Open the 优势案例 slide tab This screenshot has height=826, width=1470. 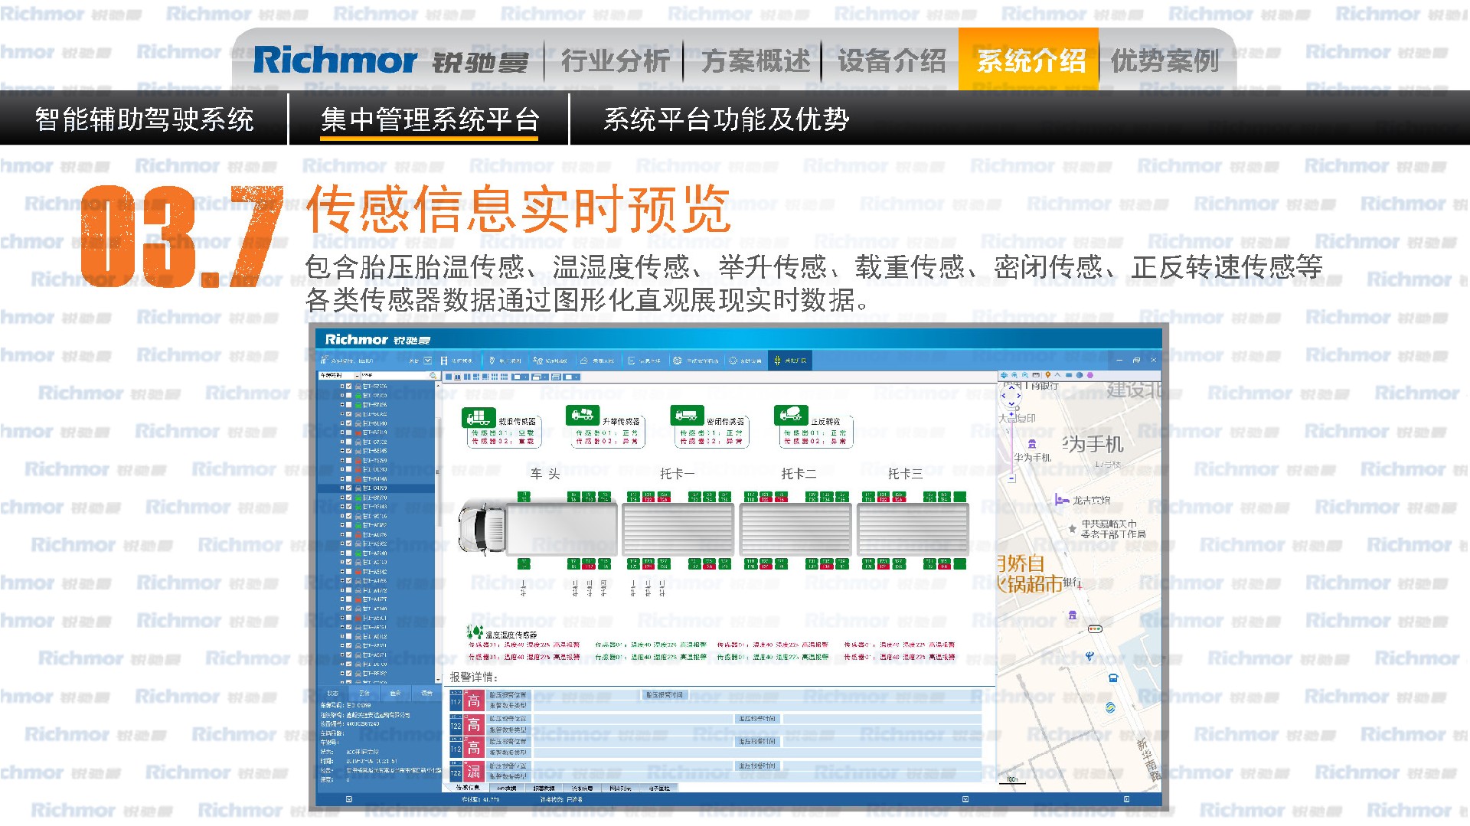click(x=1165, y=60)
